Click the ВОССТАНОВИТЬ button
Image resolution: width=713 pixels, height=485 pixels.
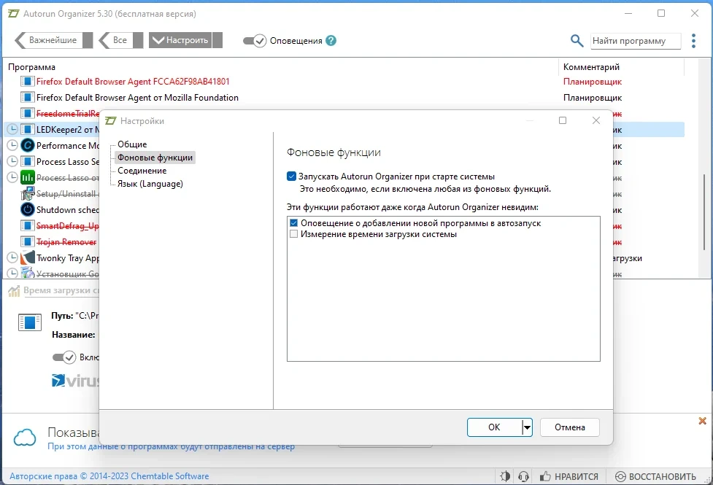point(655,476)
